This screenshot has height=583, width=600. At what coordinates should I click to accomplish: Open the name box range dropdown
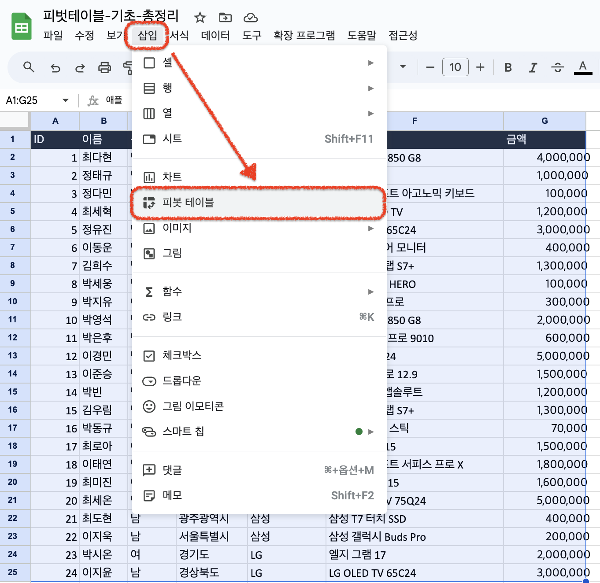(65, 100)
